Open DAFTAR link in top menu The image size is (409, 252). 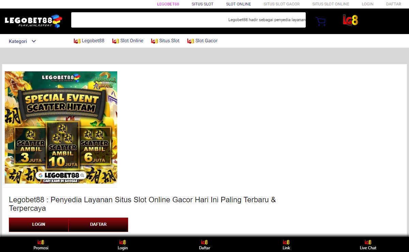394,4
